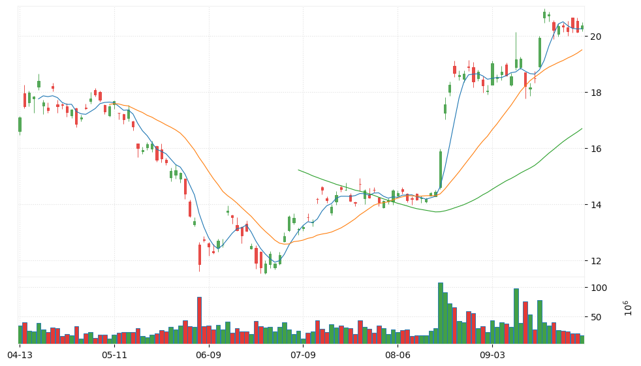This screenshot has height=366, width=641.
Task: Click the 09-03 date label
Action: [492, 356]
